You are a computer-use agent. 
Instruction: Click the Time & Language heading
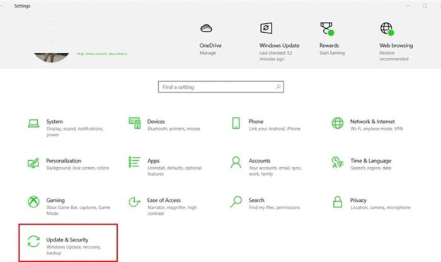click(x=370, y=161)
